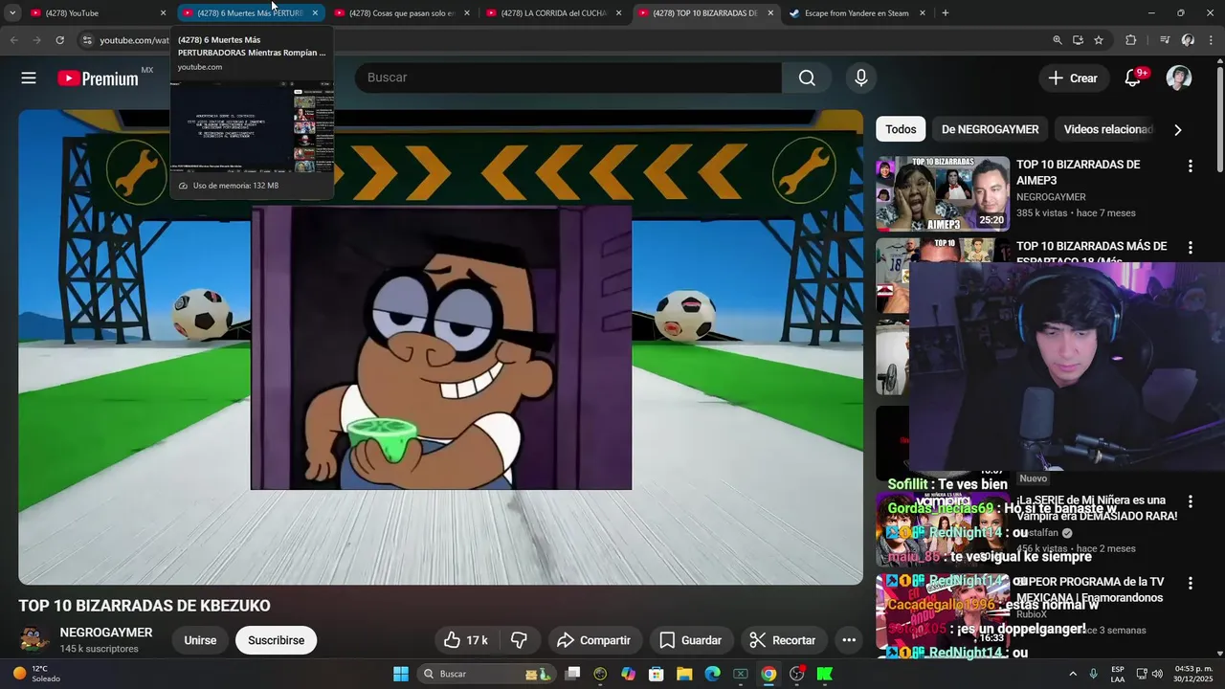The width and height of the screenshot is (1225, 689).
Task: Select De NEGROGAYMER filter chip
Action: [990, 129]
